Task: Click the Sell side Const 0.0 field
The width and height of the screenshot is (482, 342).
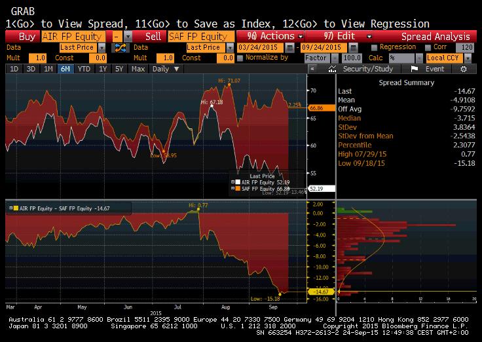Action: [x=225, y=58]
